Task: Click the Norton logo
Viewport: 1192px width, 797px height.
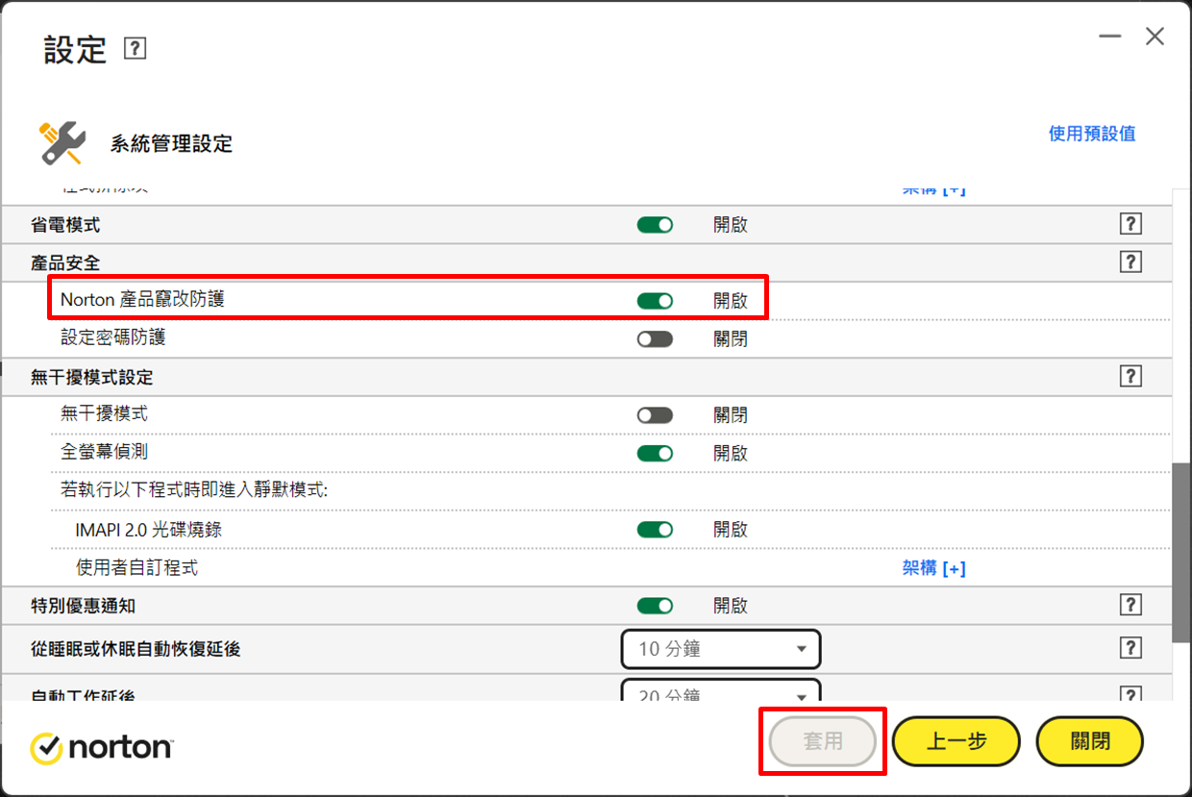Action: coord(102,747)
